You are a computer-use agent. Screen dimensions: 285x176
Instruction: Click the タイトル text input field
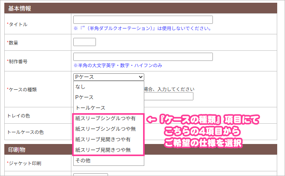click(x=143, y=20)
